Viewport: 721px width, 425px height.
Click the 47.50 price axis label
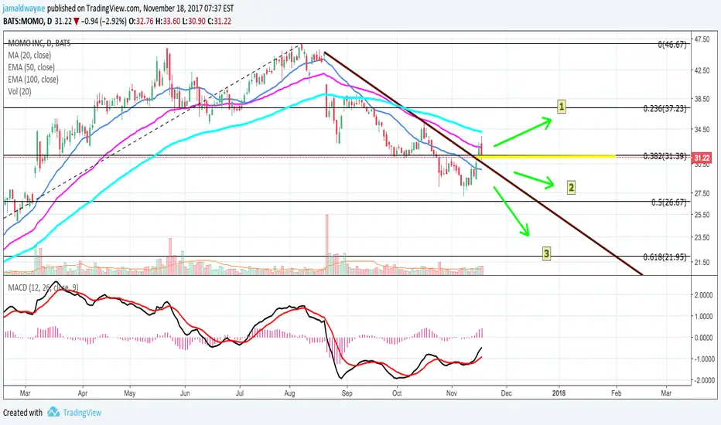[x=702, y=39]
